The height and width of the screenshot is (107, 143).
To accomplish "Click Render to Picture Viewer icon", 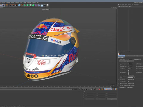I will (x=13, y=5).
